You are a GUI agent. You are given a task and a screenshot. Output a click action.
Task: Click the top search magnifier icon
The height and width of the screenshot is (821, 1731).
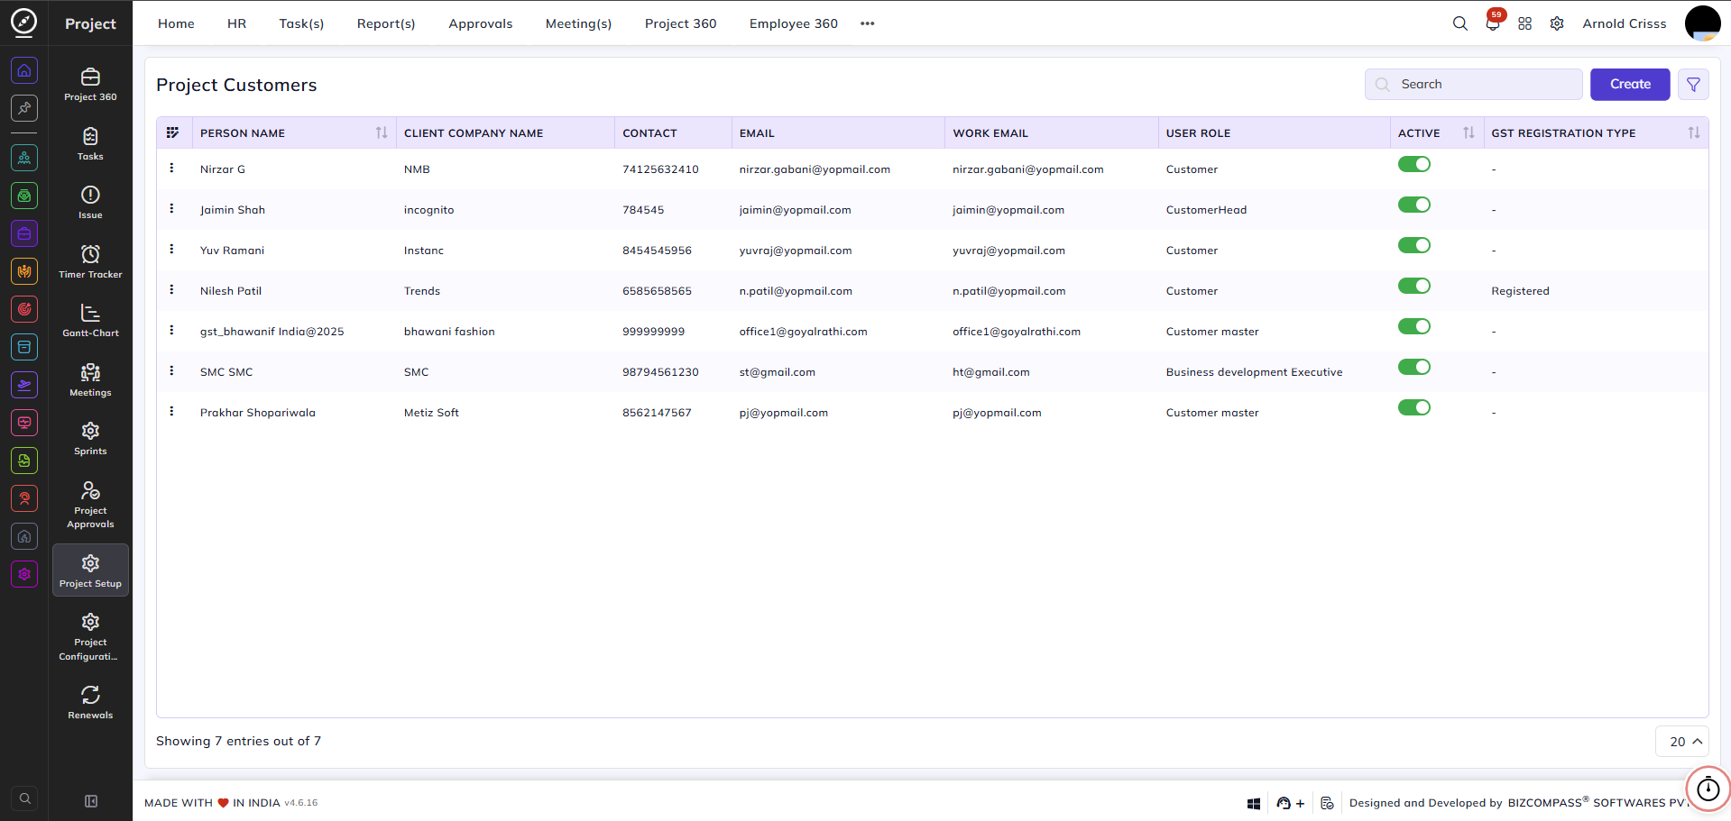tap(1459, 23)
